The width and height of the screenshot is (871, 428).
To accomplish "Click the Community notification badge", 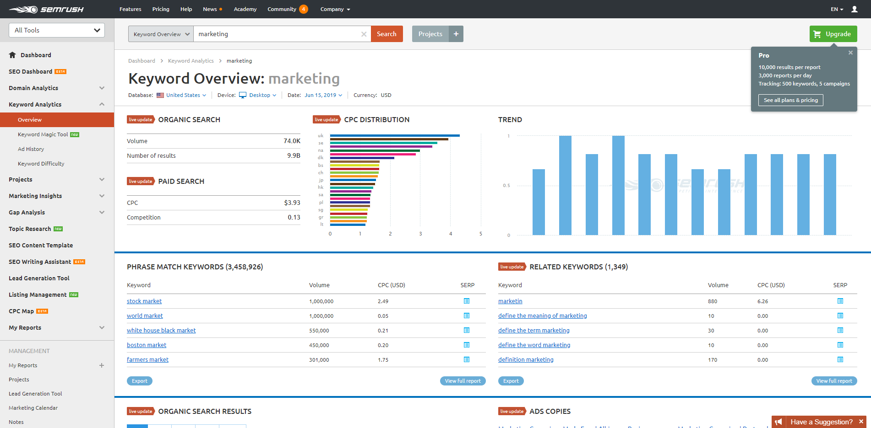I will point(304,9).
